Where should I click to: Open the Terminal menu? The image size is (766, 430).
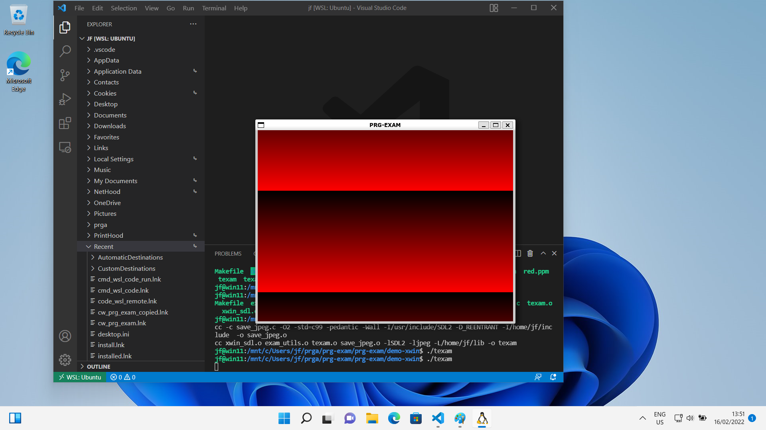click(214, 8)
